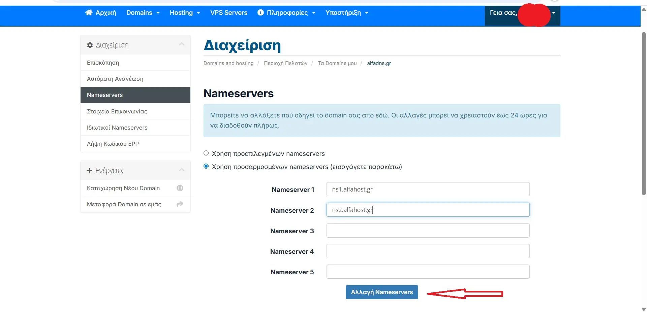Click the share arrow icon beside Μεταφορά Domain

pos(180,204)
